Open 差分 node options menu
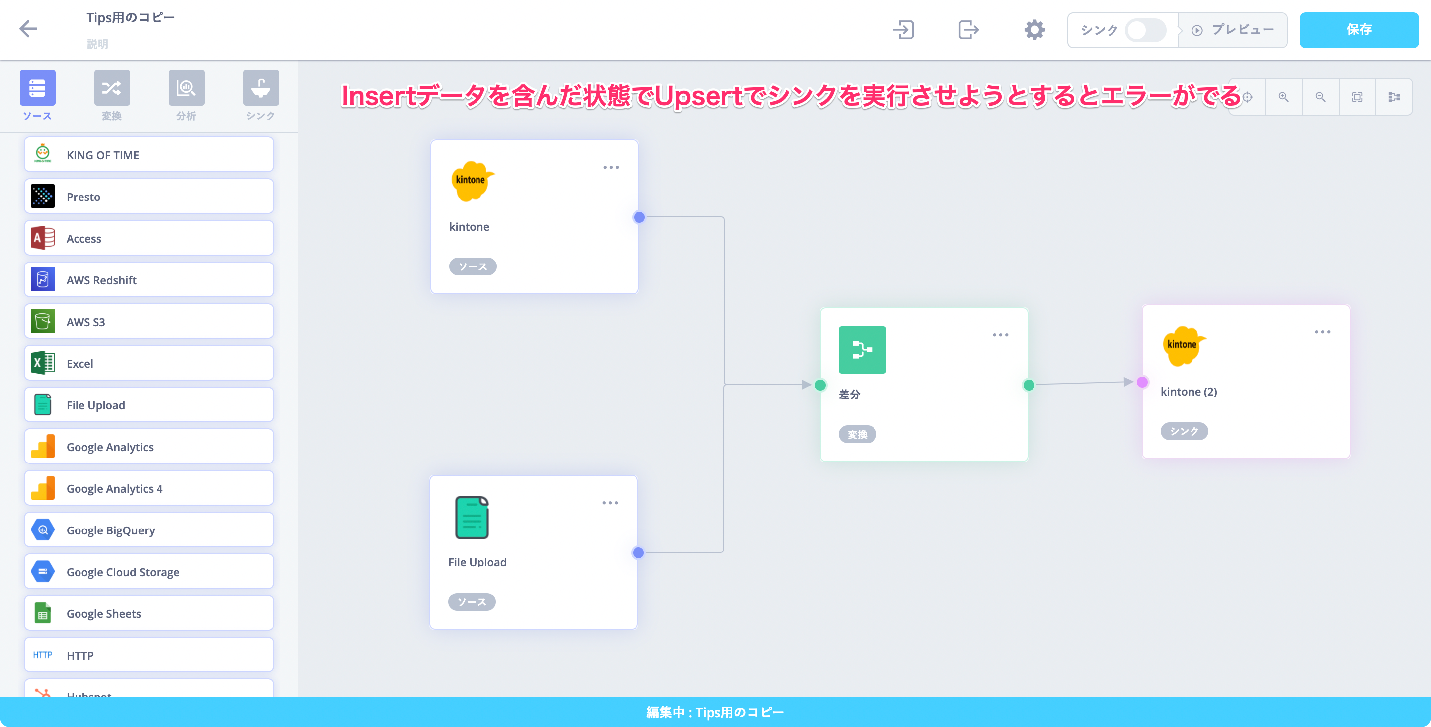Viewport: 1431px width, 727px height. click(x=1000, y=335)
